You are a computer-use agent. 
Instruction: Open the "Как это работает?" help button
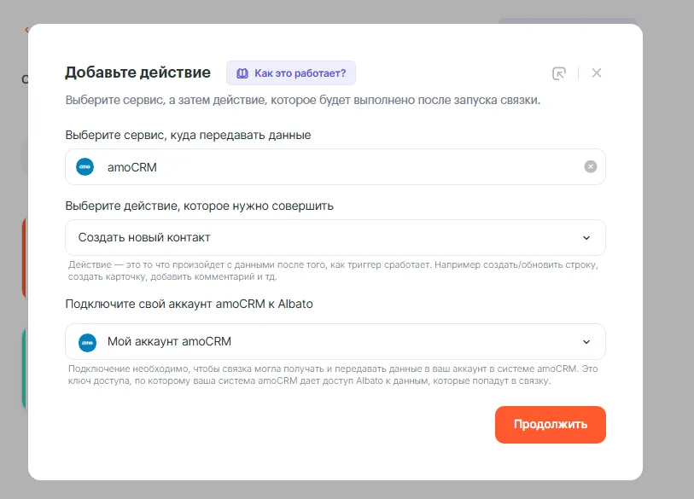coord(291,73)
